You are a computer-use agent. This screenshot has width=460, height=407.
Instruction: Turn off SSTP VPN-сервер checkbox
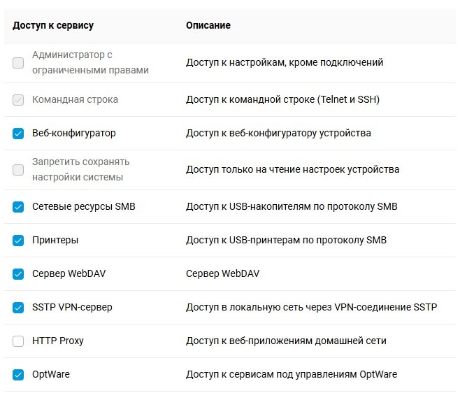click(x=18, y=308)
